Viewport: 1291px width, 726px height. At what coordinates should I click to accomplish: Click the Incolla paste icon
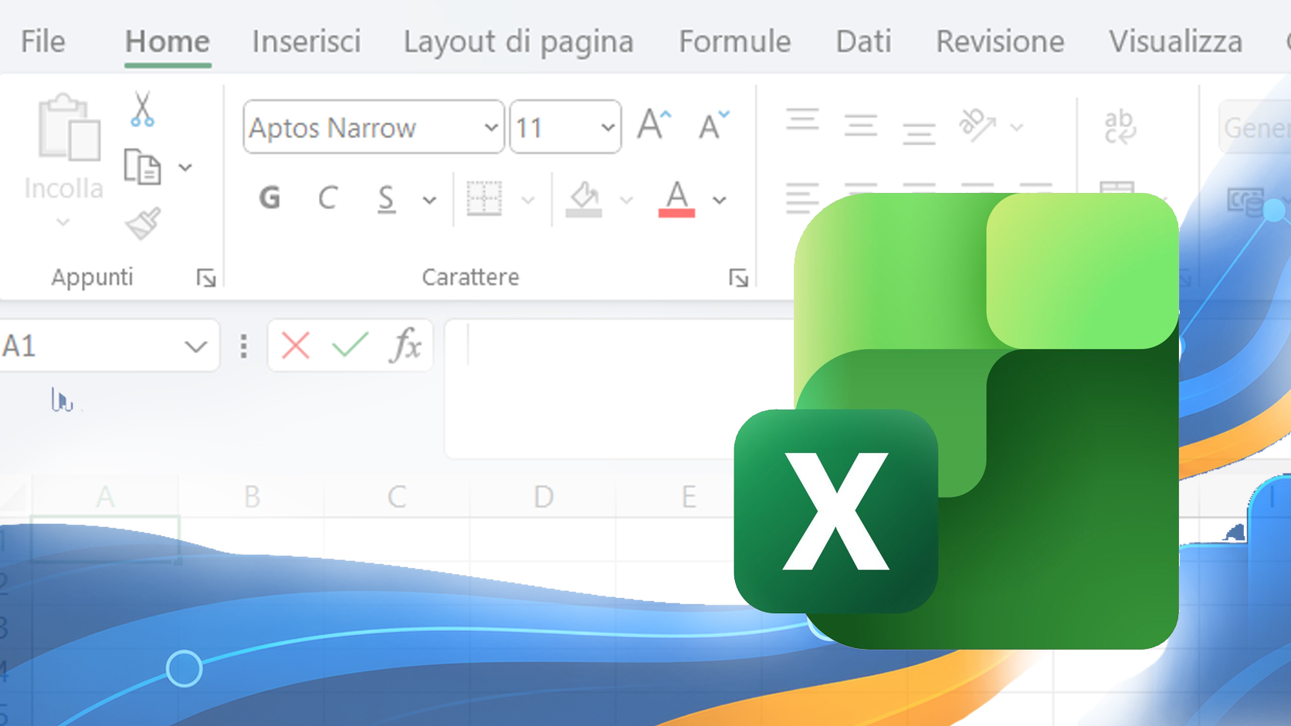coord(68,127)
